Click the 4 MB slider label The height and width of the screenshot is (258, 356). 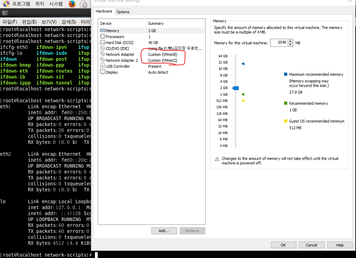click(x=223, y=146)
